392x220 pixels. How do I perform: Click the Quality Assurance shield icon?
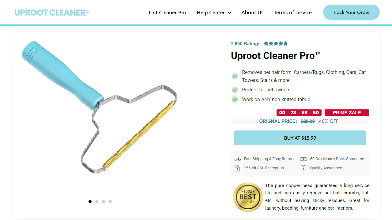tap(303, 168)
